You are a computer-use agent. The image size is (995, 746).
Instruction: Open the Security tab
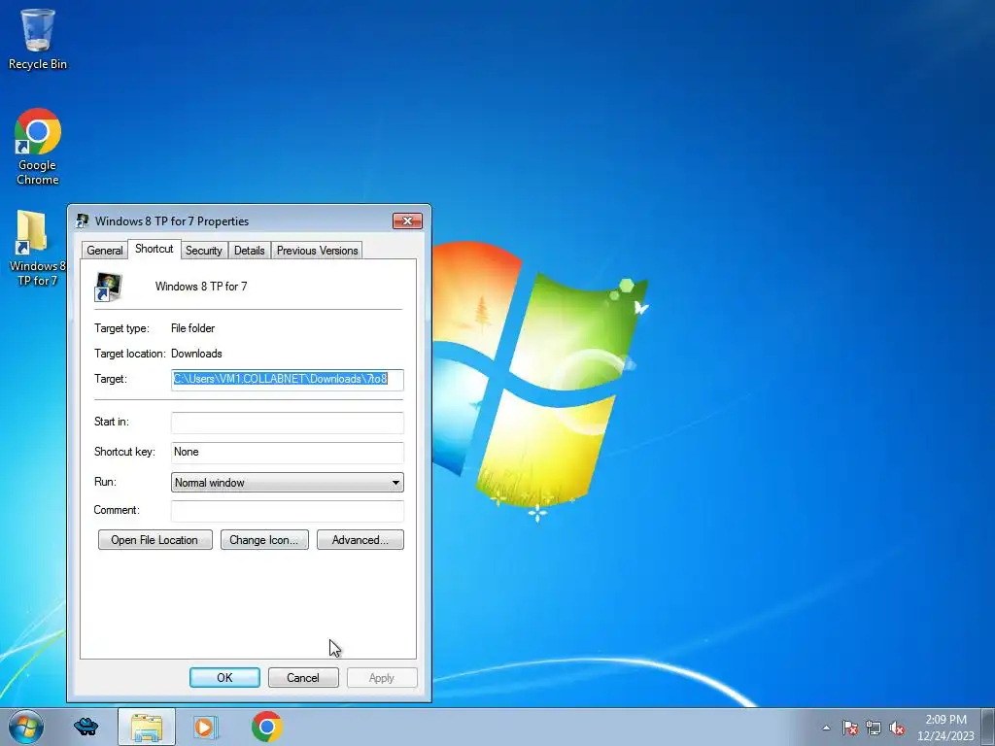(204, 251)
